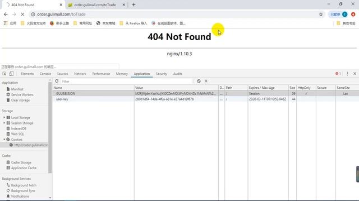This screenshot has height=201, width=359.
Task: Open the Elements tab
Action: click(x=27, y=74)
